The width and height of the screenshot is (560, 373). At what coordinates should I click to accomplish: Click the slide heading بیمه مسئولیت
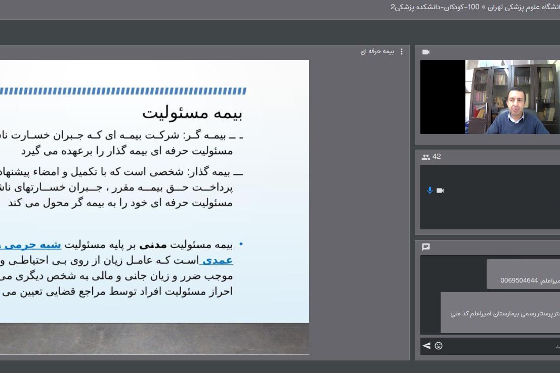192,113
